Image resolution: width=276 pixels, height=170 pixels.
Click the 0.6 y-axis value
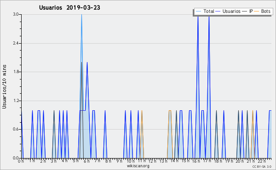coord(16,129)
